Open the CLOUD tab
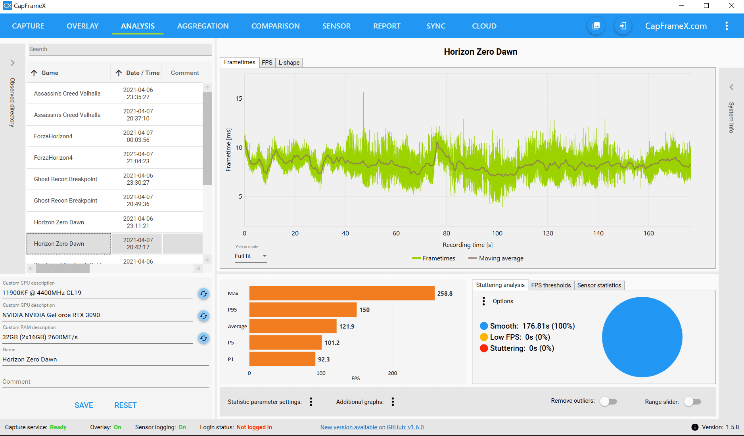Image resolution: width=744 pixels, height=436 pixels. point(484,26)
